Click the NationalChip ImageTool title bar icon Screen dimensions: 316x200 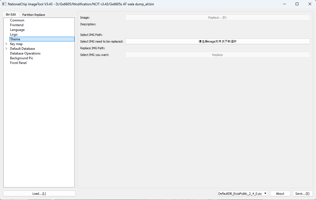(4, 4)
